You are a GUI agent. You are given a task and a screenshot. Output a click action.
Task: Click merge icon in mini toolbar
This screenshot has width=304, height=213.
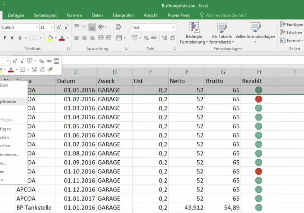click(x=57, y=61)
